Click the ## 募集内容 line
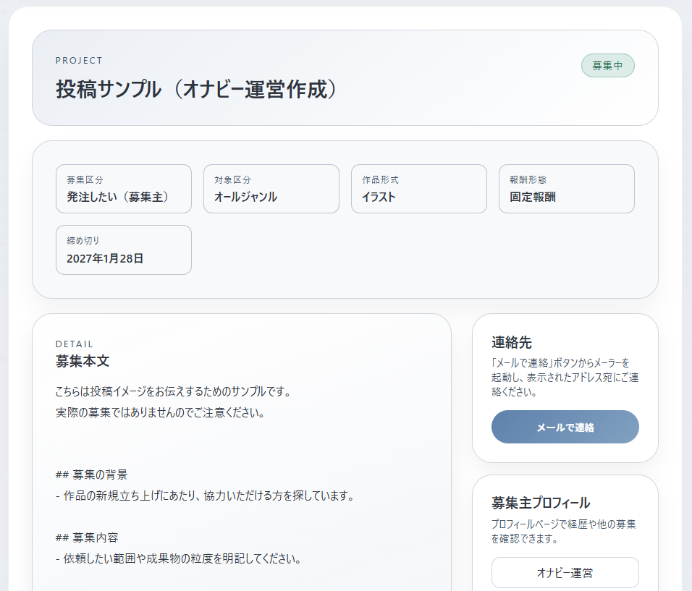692x591 pixels. 87,537
